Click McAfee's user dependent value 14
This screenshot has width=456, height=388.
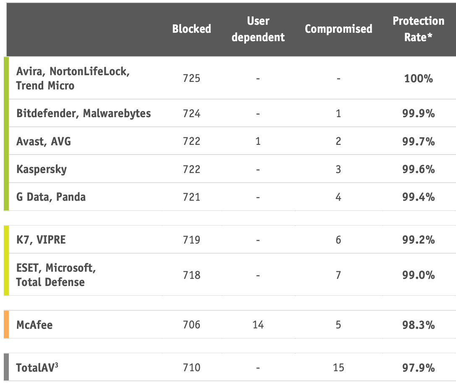[258, 325]
